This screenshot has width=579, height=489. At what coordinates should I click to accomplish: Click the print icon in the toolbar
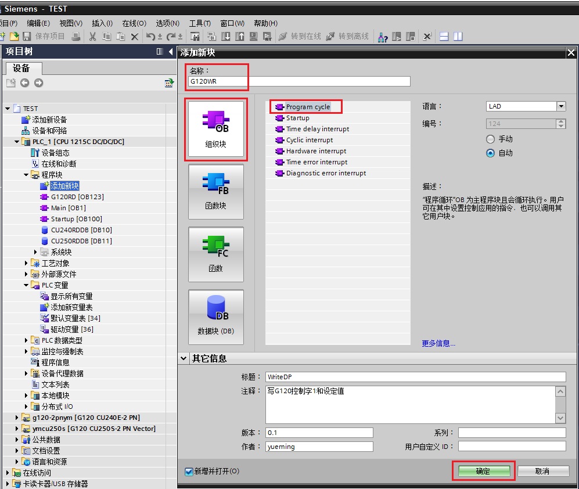[75, 36]
